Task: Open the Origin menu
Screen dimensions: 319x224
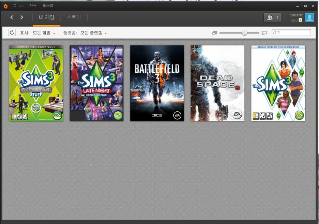Action: pos(18,6)
